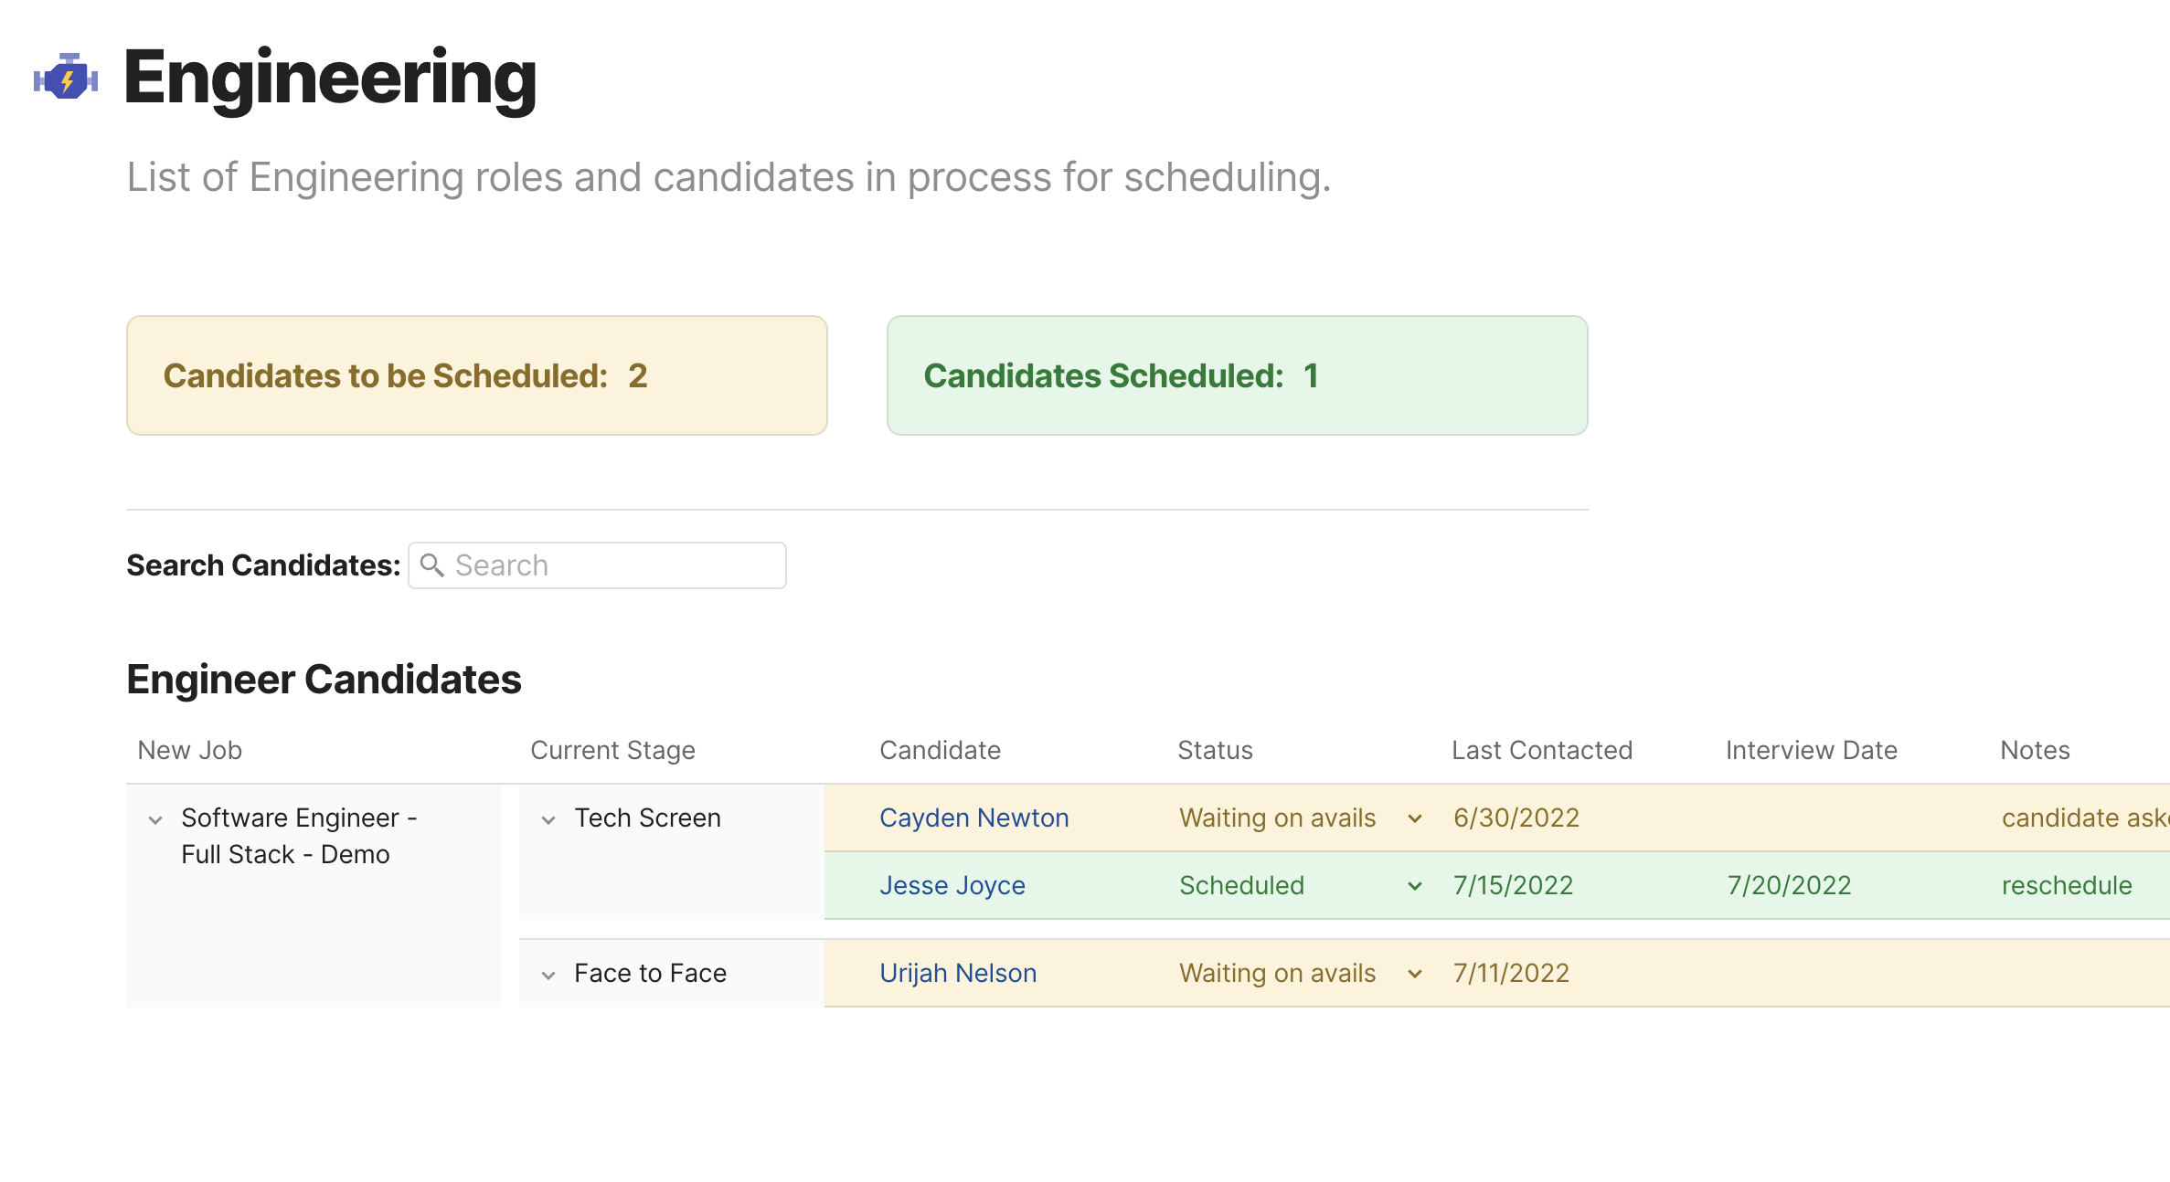
Task: Collapse the Tech Screen stage group
Action: click(x=548, y=820)
